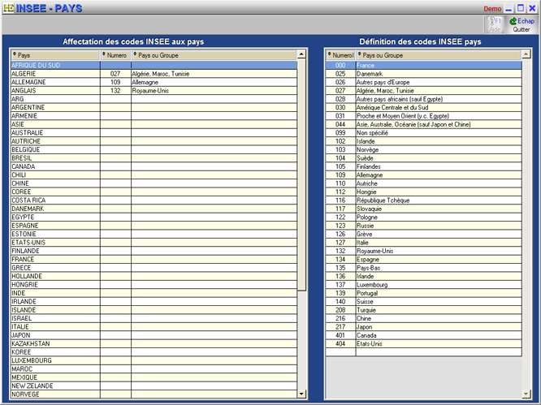The width and height of the screenshot is (541, 405).
Task: Click the right table Numero column header
Action: pyautogui.click(x=340, y=55)
